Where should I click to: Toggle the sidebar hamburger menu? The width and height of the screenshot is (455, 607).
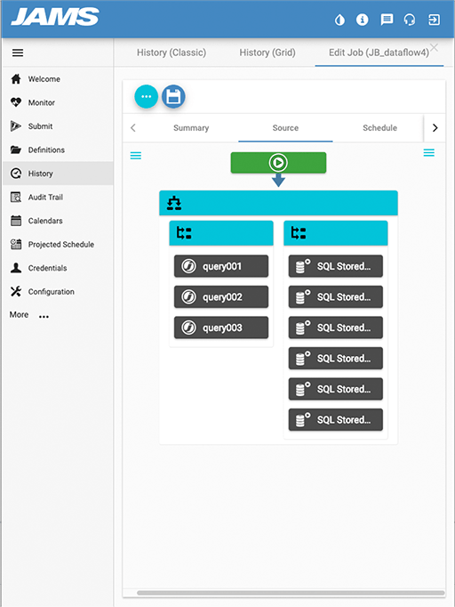click(18, 53)
